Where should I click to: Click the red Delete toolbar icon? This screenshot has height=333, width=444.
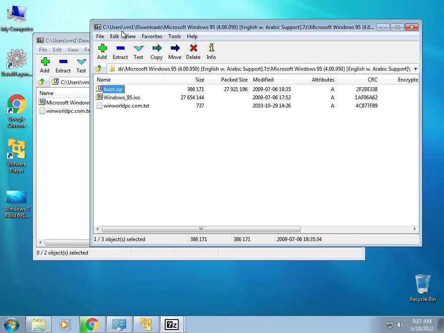(193, 48)
